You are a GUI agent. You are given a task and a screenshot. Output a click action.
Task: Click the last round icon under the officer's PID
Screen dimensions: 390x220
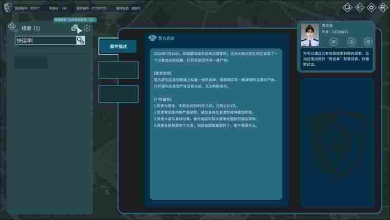tap(368, 42)
